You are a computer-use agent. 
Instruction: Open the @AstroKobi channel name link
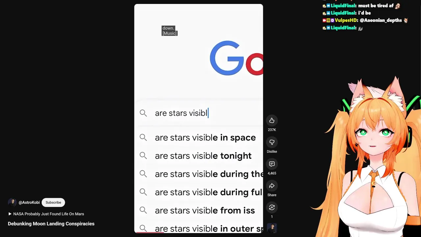tap(29, 202)
